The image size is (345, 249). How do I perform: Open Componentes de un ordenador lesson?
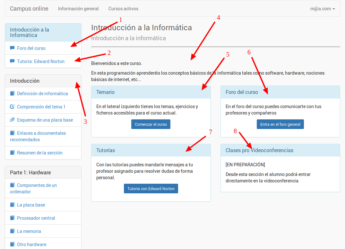[43, 188]
